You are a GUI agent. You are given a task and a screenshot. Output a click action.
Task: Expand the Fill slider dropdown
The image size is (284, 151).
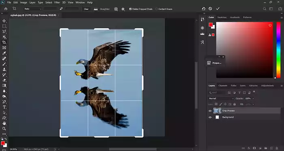253,104
